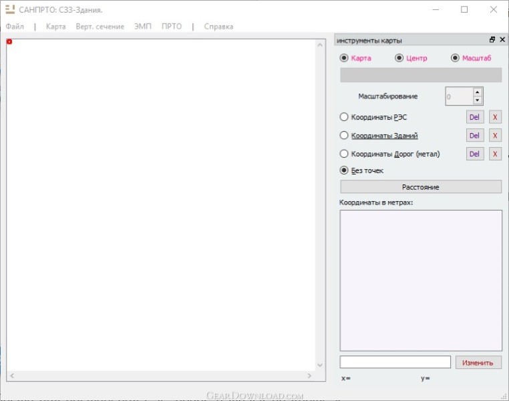Image resolution: width=509 pixels, height=401 pixels.
Task: Minimize the САНПРТО window
Action: (x=436, y=10)
